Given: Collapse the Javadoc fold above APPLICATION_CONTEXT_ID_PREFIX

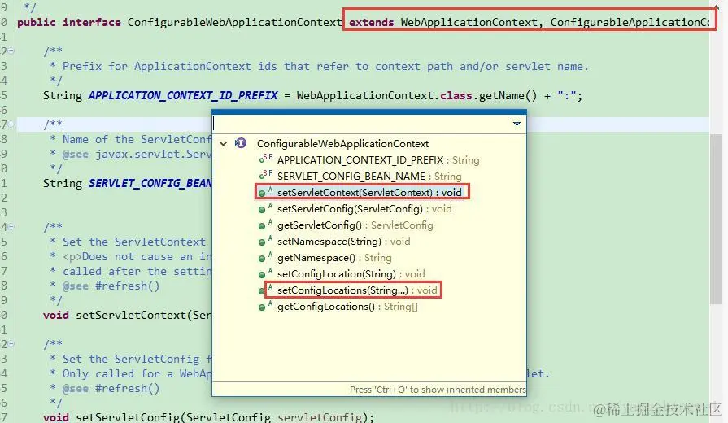Looking at the screenshot, I should (11, 50).
